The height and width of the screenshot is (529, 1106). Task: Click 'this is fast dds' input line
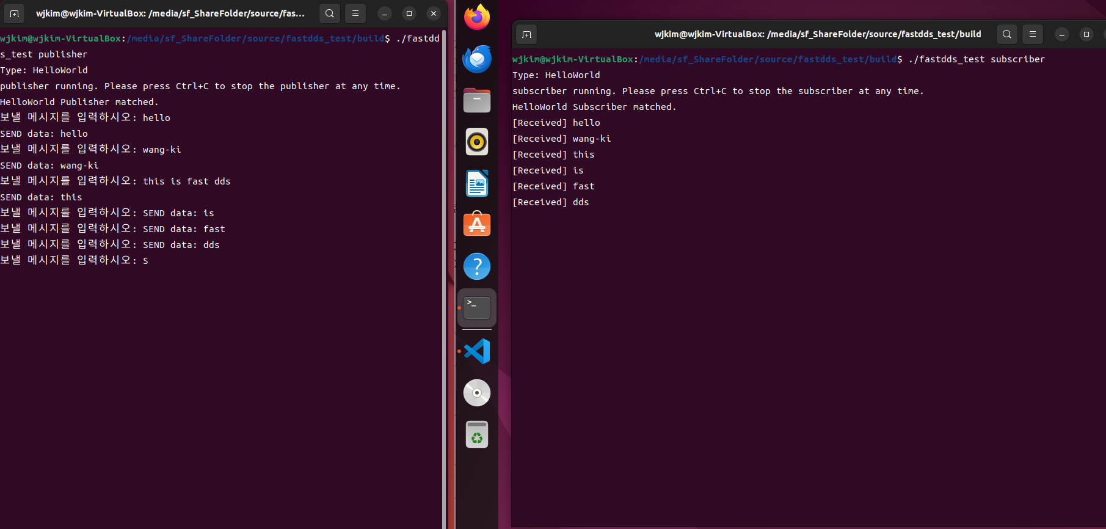(x=115, y=181)
